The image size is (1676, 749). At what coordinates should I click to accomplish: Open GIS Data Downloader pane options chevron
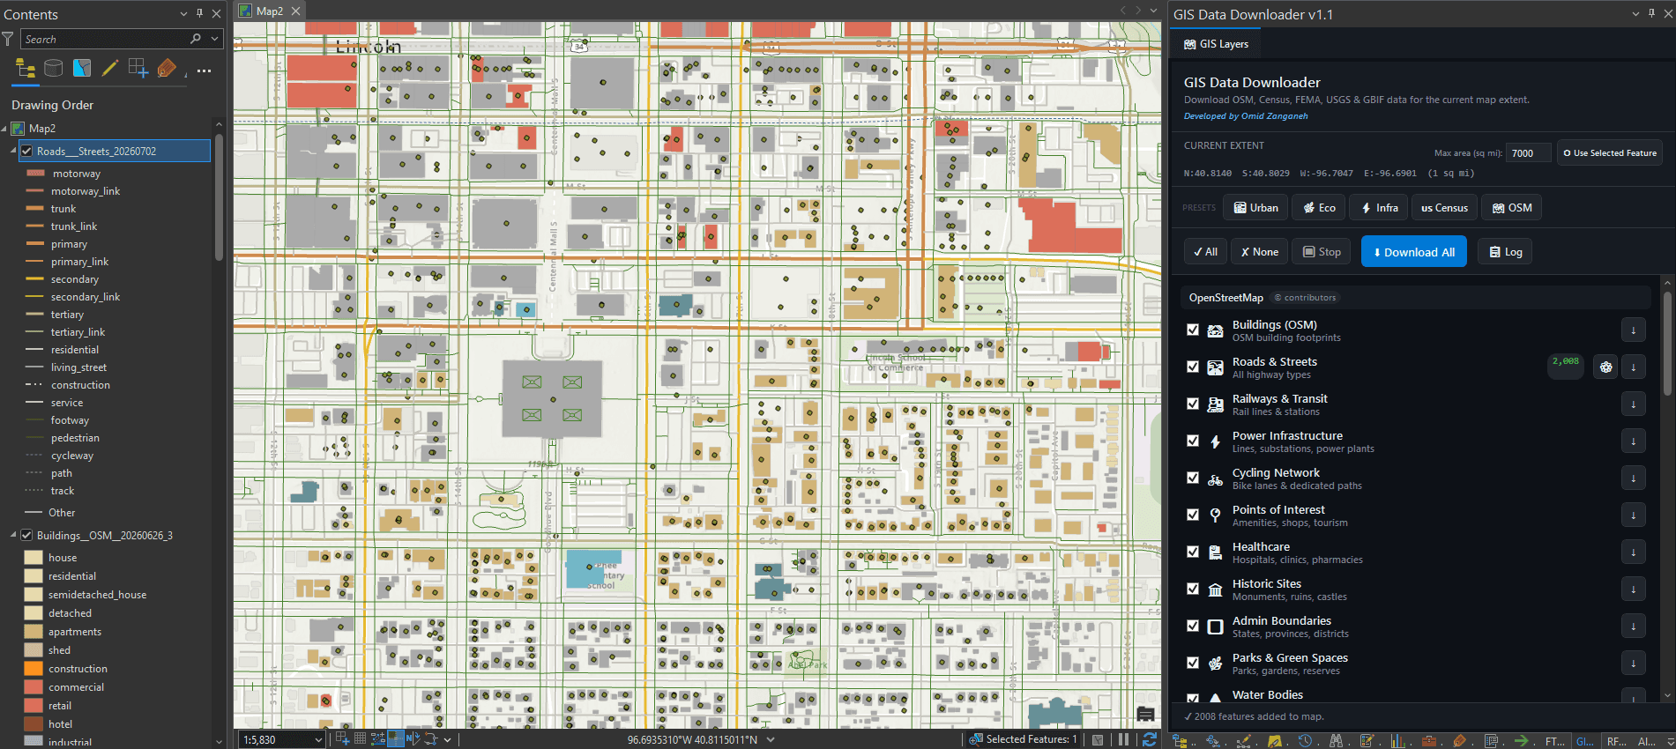coord(1635,14)
